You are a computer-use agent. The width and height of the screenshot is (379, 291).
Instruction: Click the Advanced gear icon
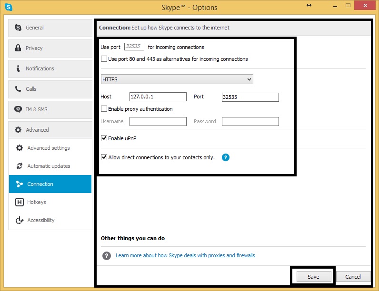point(18,130)
